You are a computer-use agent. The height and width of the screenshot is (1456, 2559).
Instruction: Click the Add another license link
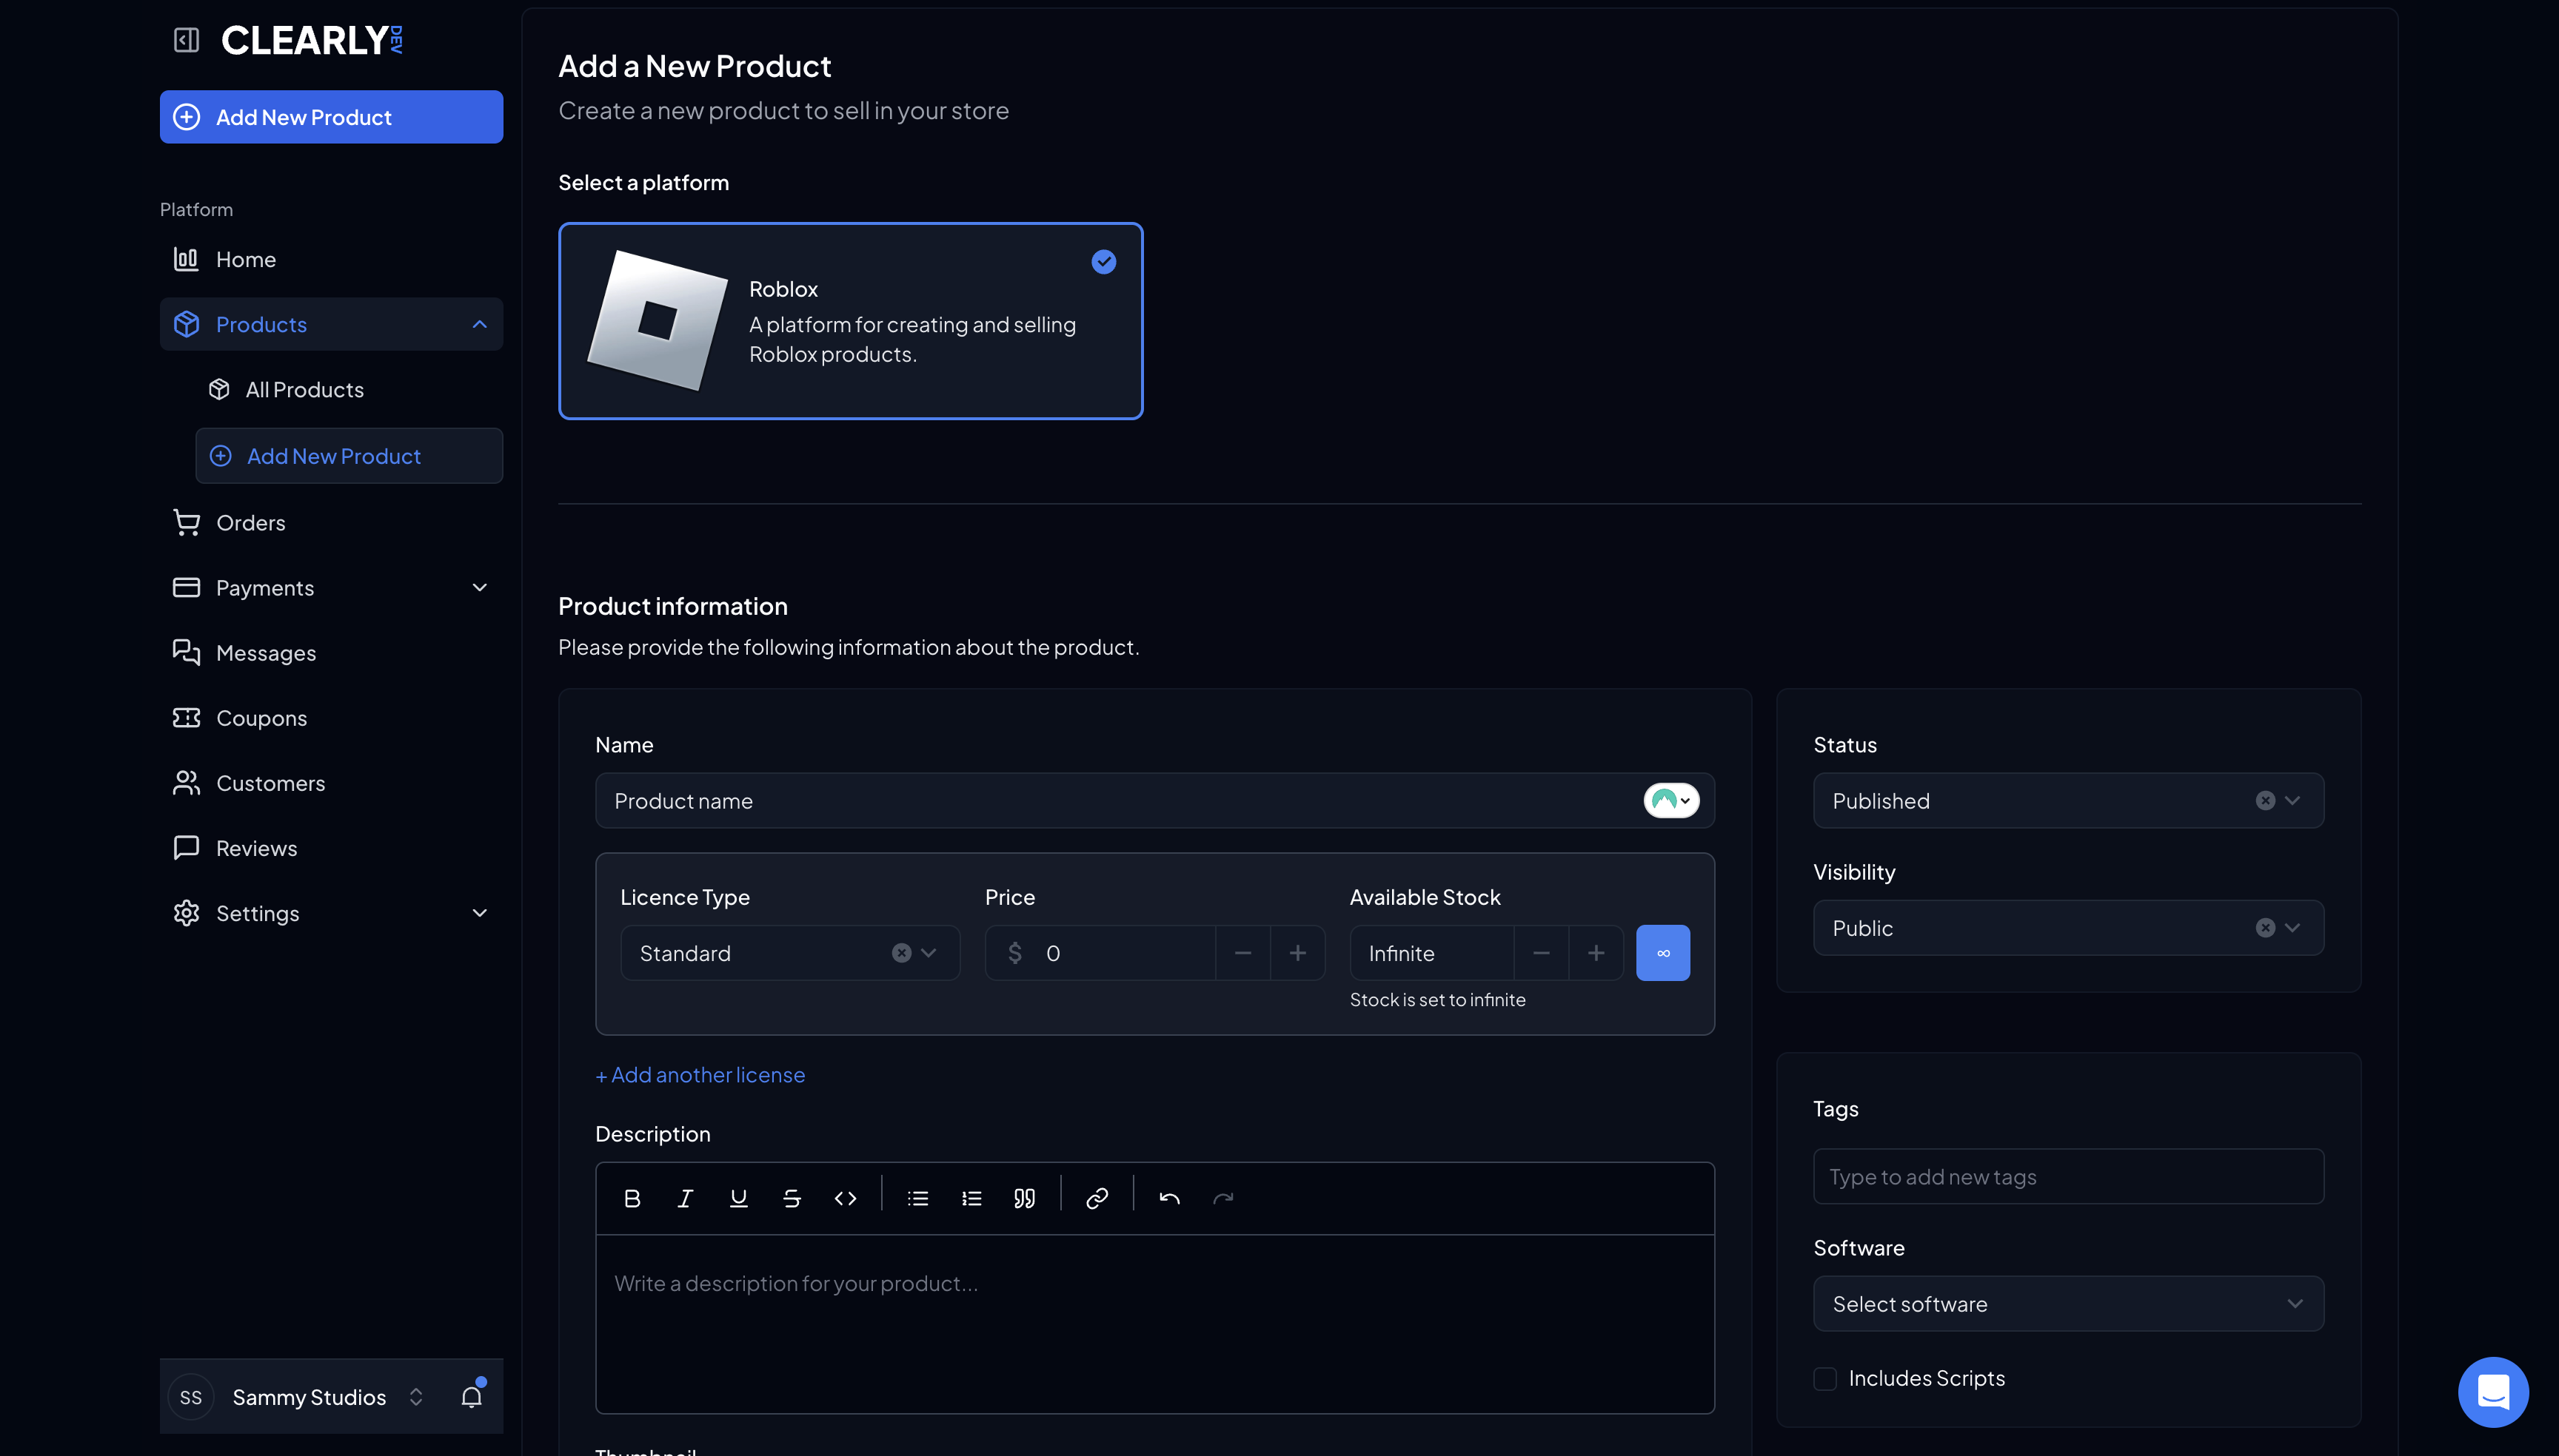click(x=700, y=1074)
